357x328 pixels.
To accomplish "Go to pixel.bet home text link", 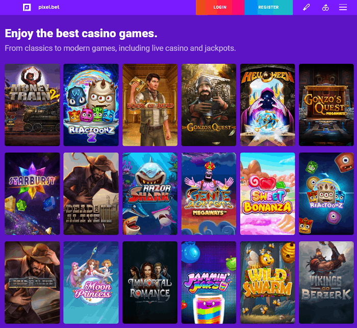I will (x=49, y=7).
